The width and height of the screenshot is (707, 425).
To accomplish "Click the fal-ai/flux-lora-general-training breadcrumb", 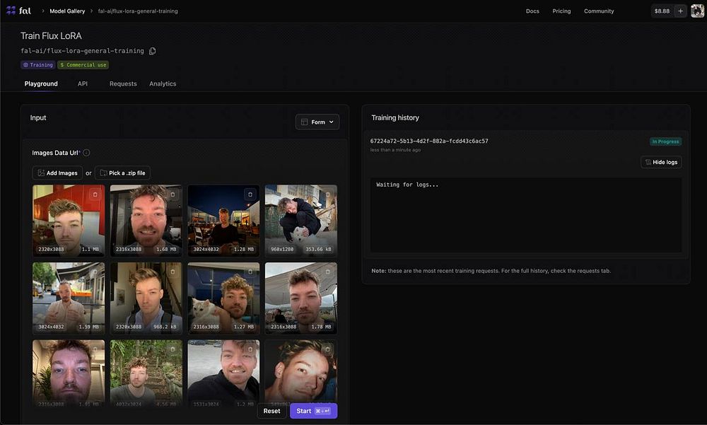I will tap(138, 11).
